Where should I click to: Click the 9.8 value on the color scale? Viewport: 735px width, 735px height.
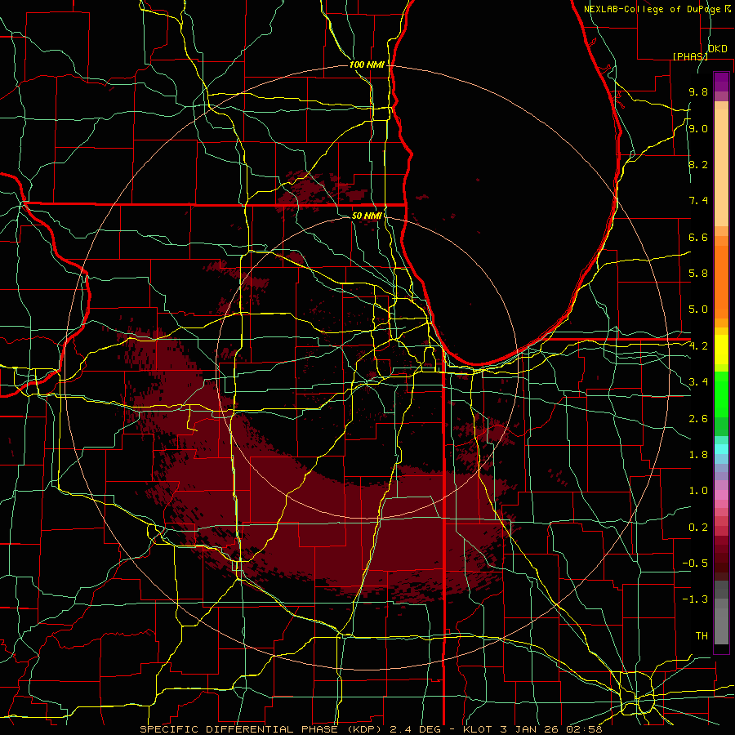point(698,92)
